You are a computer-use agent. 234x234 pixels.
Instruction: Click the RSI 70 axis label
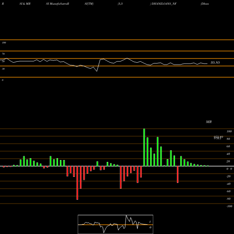3,54
